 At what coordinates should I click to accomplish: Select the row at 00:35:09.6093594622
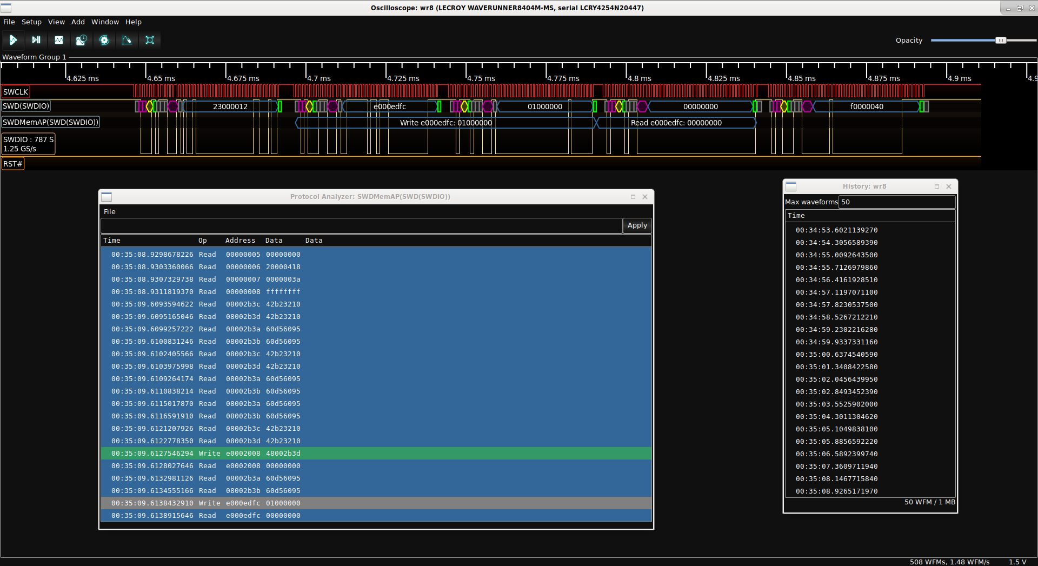click(x=376, y=304)
